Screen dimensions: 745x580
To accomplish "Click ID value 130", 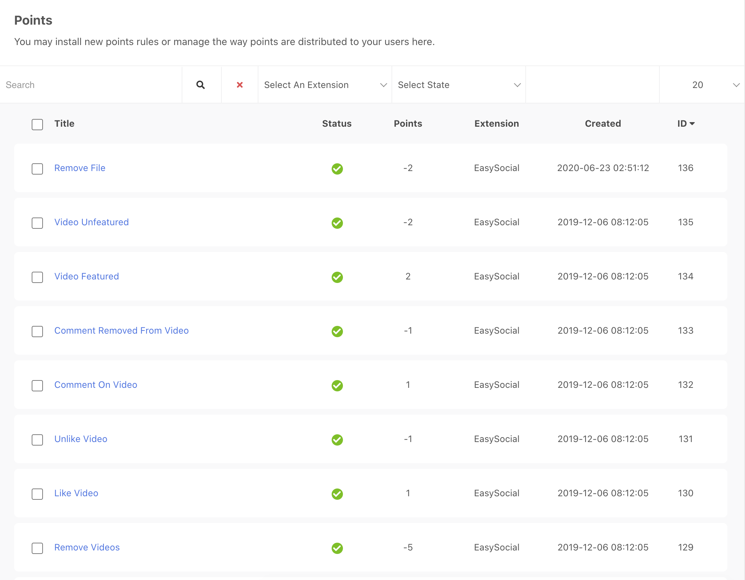I will (x=686, y=493).
